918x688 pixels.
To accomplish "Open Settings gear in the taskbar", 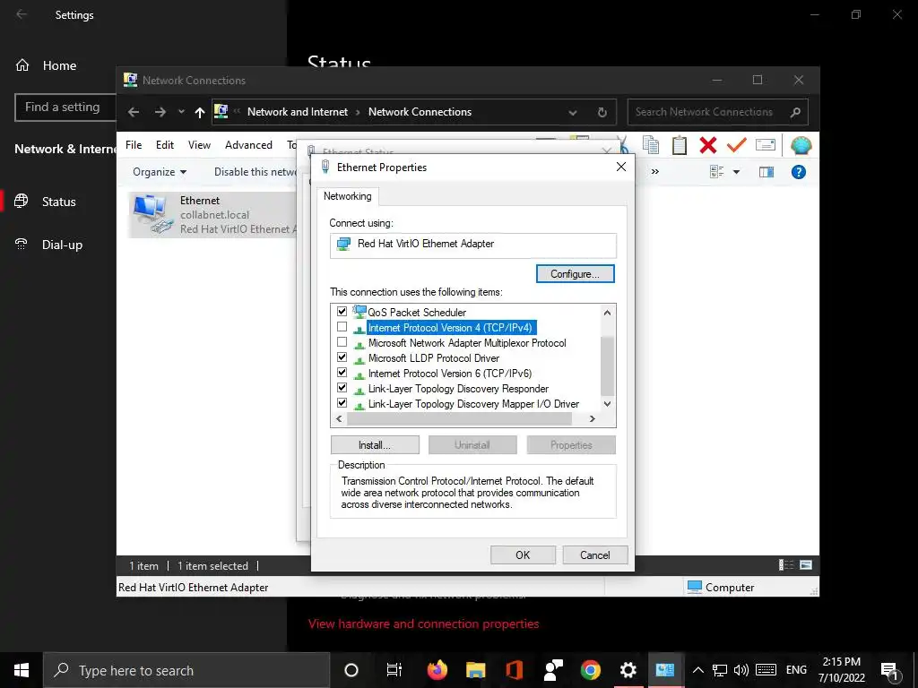I will pyautogui.click(x=628, y=670).
